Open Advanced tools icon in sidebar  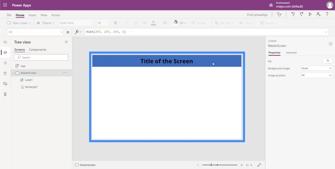coord(5,94)
